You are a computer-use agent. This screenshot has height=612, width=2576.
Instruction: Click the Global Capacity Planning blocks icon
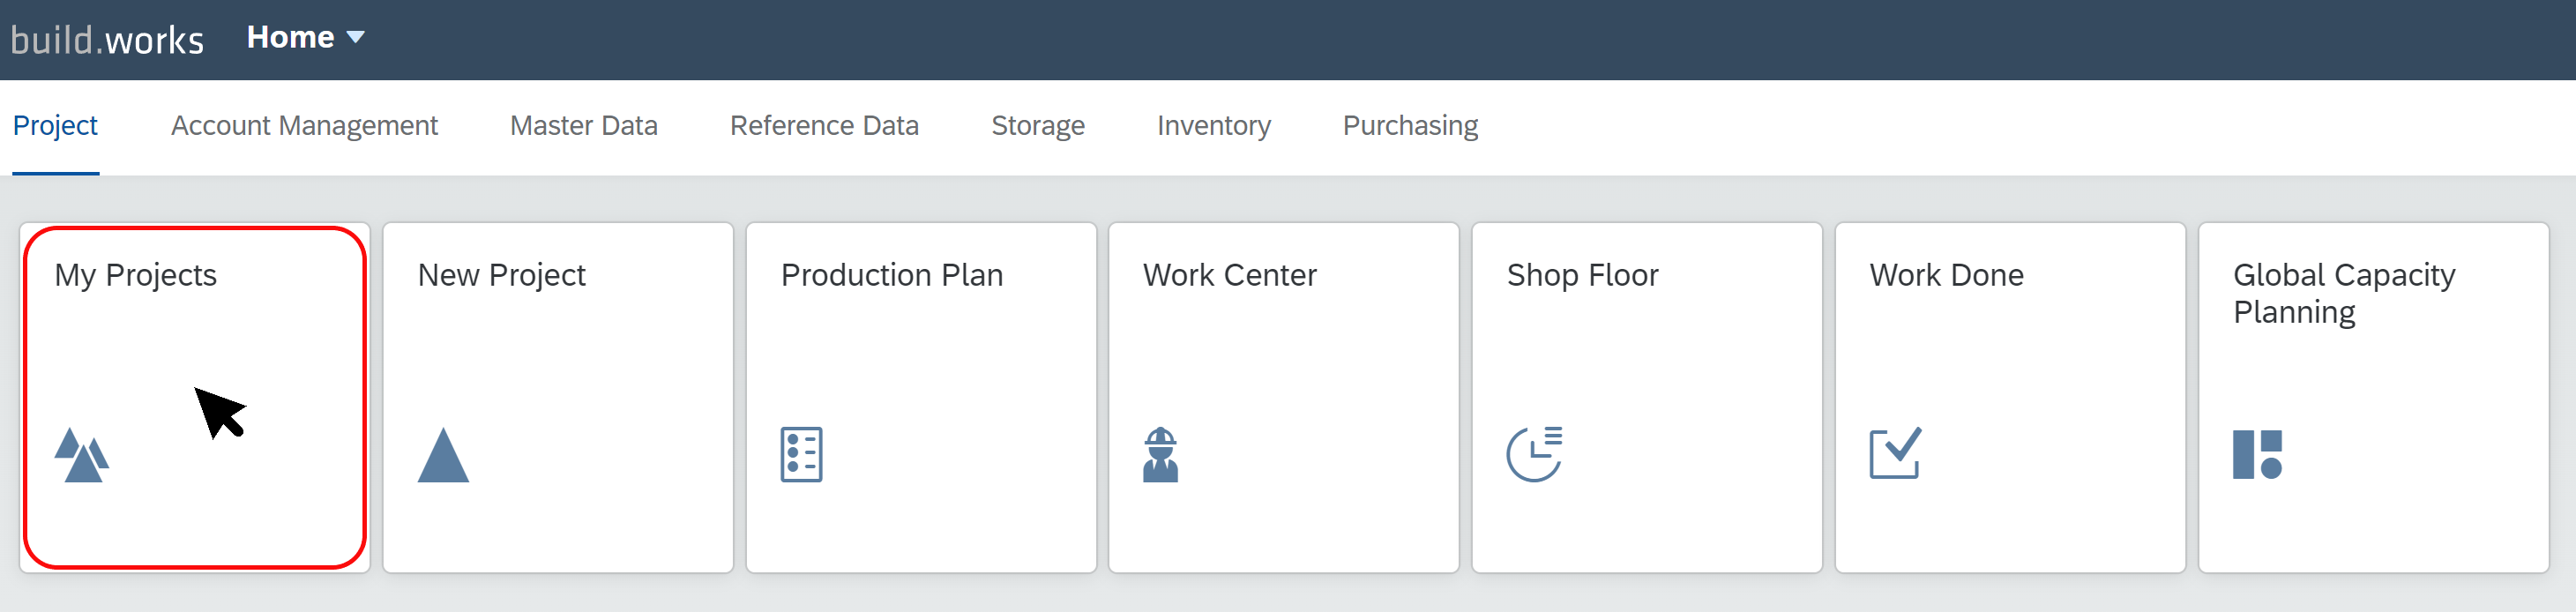tap(2257, 455)
